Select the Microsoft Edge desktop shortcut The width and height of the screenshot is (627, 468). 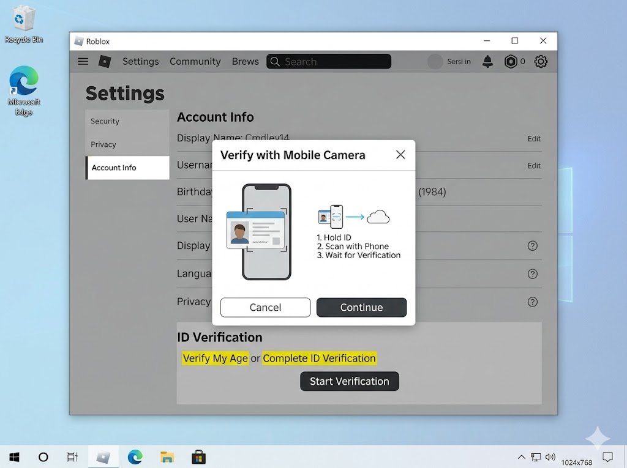coord(24,91)
